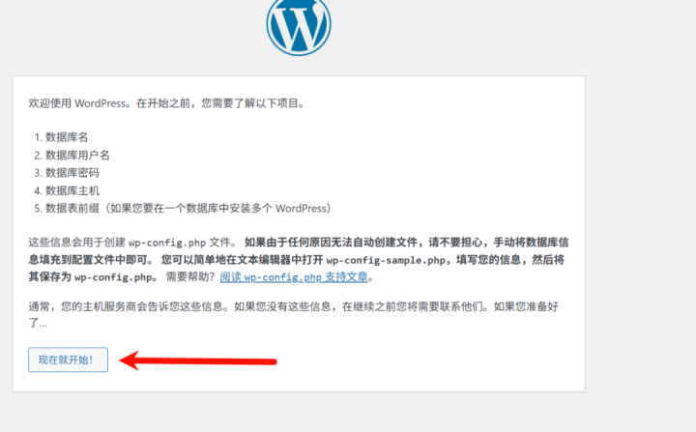Click the text 这些信息会用于创建
Image resolution: width=696 pixels, height=432 pixels.
coord(77,243)
